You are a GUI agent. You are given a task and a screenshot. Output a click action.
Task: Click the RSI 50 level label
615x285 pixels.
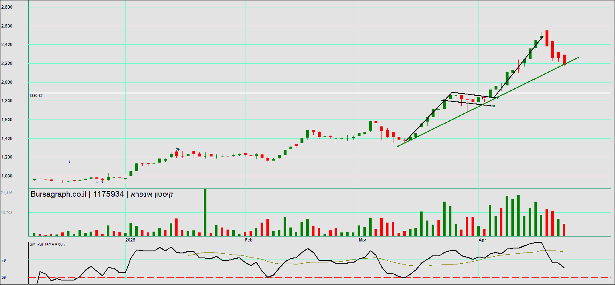coord(3,278)
